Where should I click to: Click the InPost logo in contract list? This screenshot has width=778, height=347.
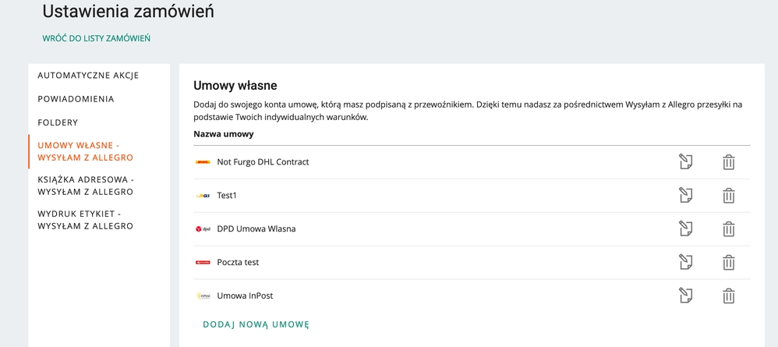pos(203,296)
